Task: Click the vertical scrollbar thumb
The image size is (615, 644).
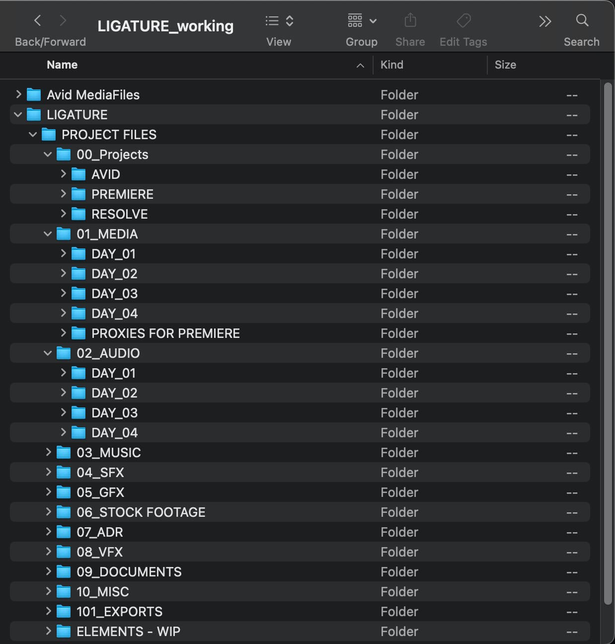Action: [608, 344]
